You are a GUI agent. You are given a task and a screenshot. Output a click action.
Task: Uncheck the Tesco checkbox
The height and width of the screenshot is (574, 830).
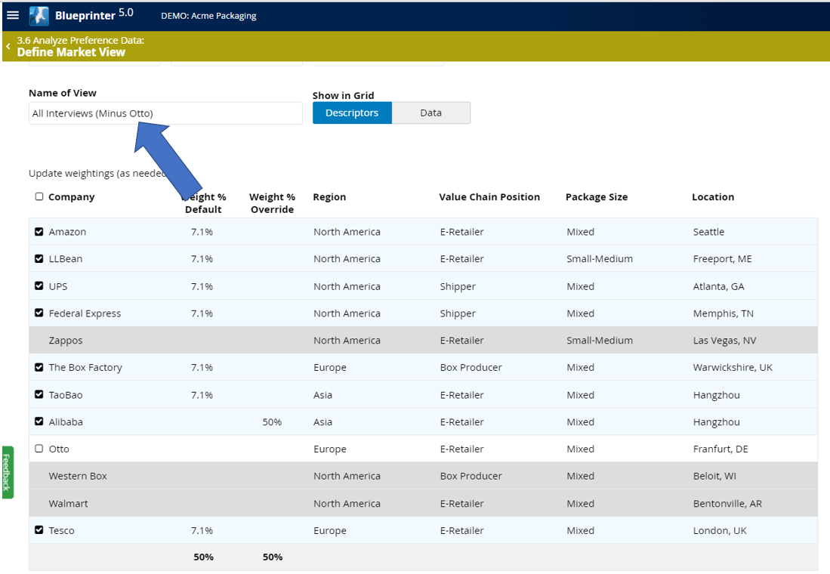point(39,530)
